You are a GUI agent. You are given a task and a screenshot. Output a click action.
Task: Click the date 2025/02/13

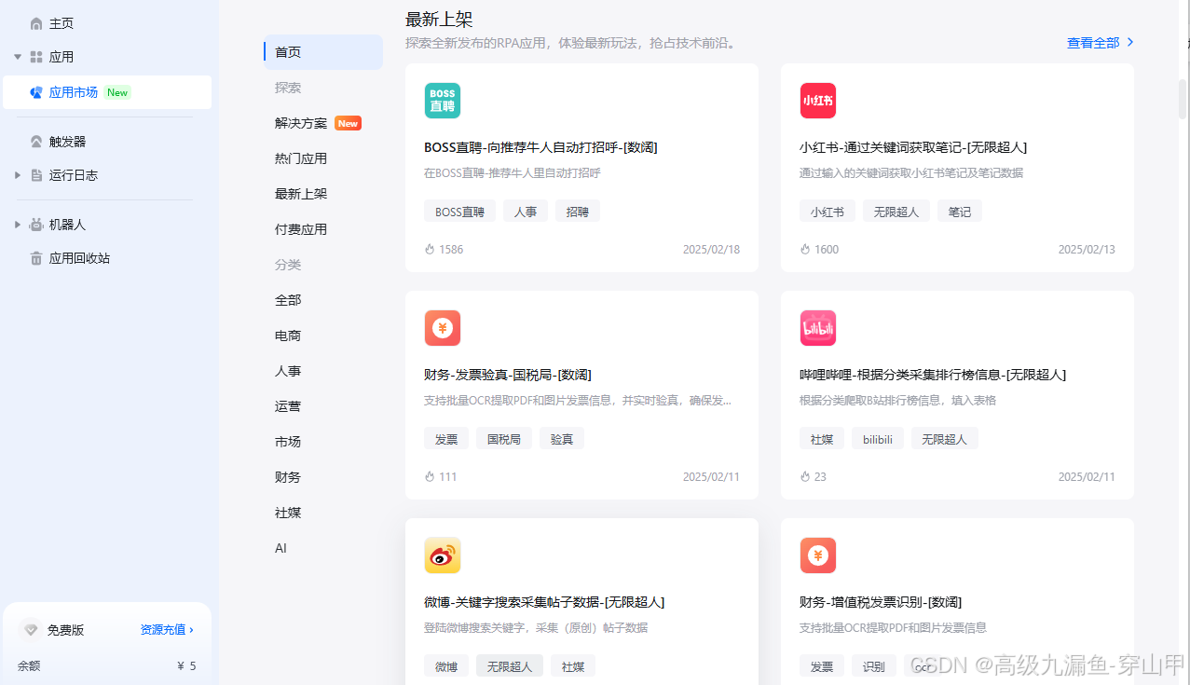pos(1087,250)
